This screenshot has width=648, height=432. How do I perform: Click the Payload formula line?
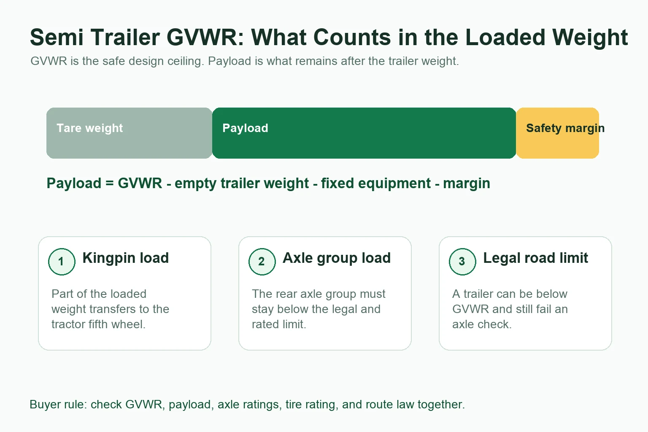268,184
